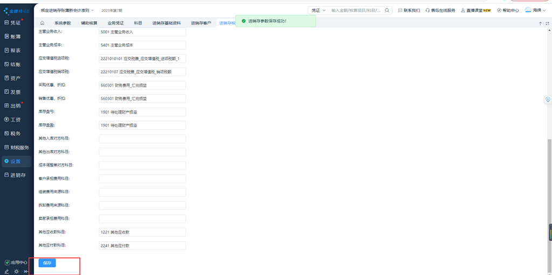This screenshot has width=552, height=275.
Task: Open 售后在线服务 support
Action: pyautogui.click(x=440, y=11)
